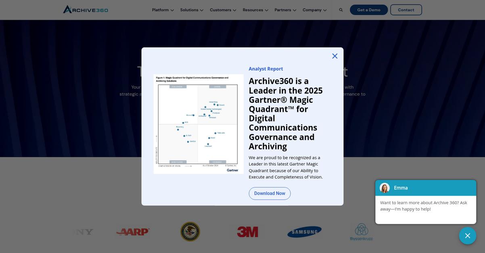
Task: Click the Contact button
Action: [406, 10]
